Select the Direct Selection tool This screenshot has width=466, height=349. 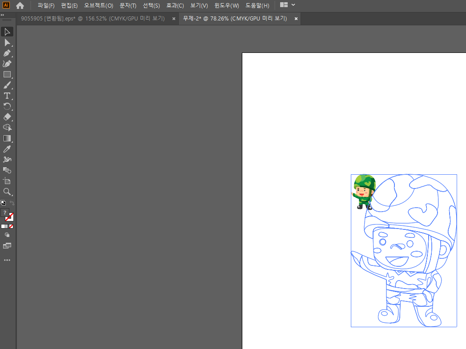point(7,43)
